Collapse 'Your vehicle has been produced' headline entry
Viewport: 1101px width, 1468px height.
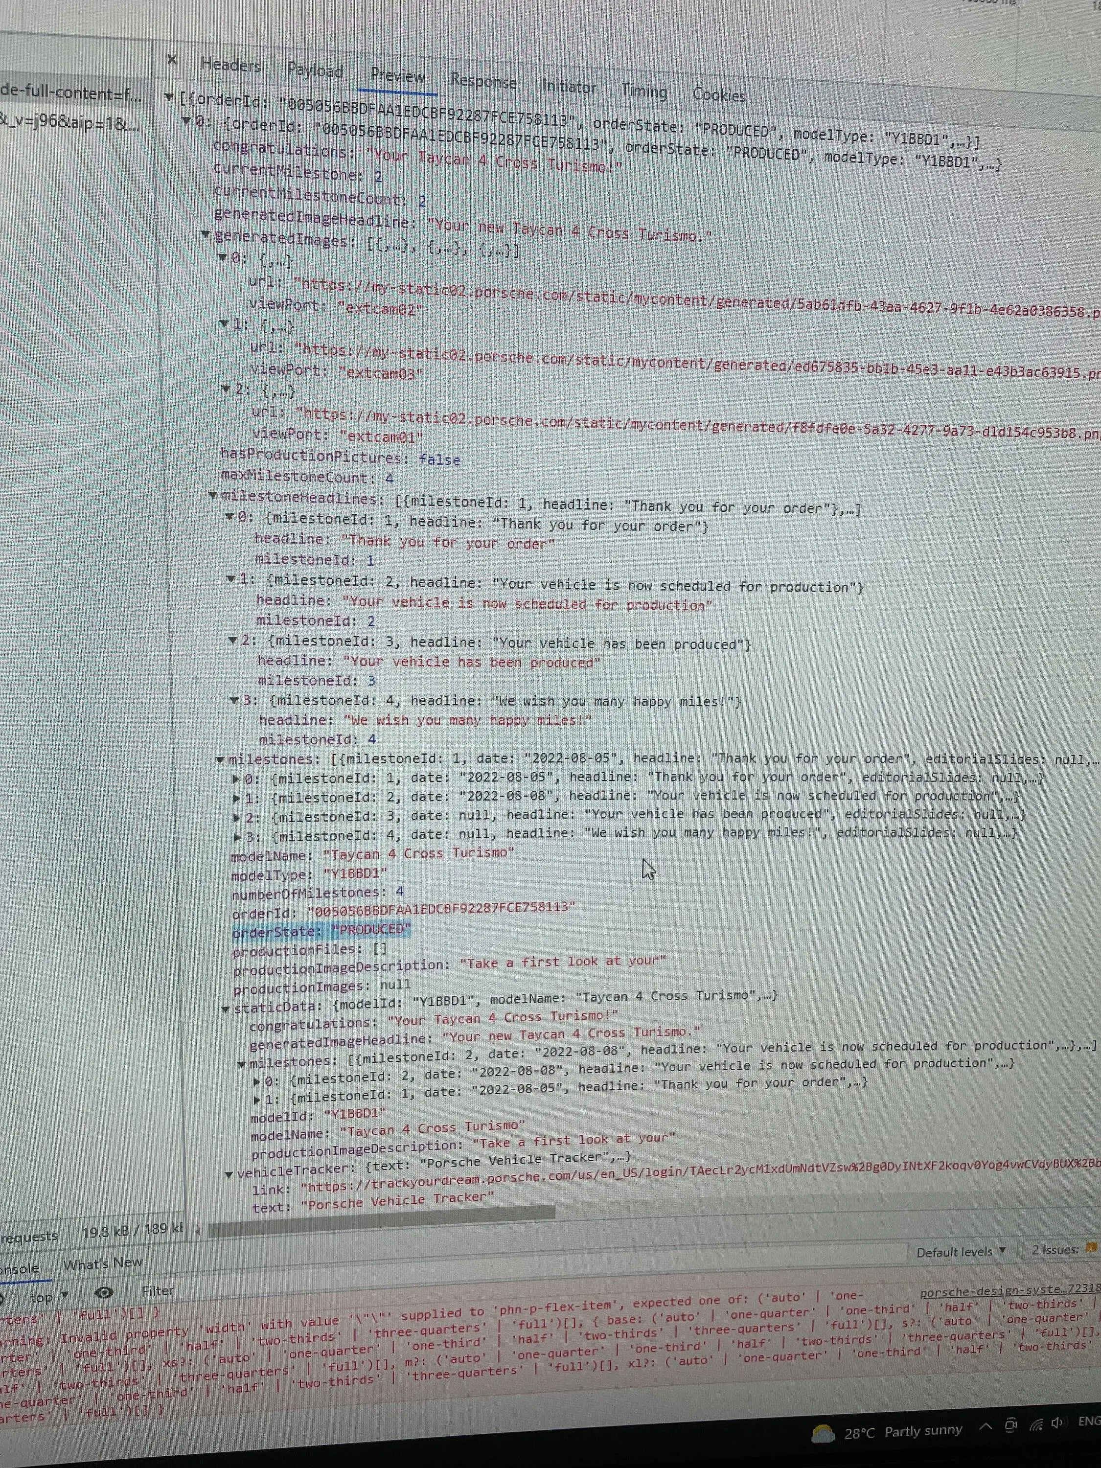coord(232,640)
